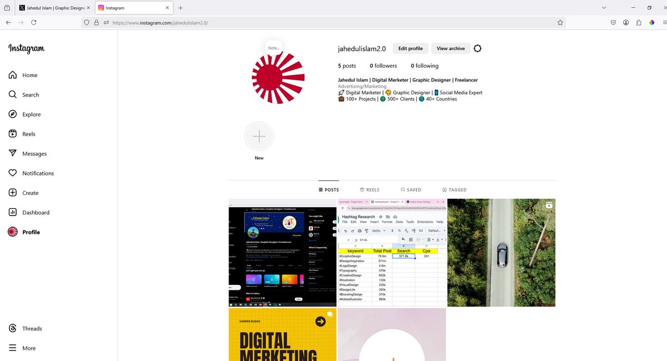Image resolution: width=667 pixels, height=361 pixels.
Task: Close the Instagram browser tab
Action: coord(167,8)
